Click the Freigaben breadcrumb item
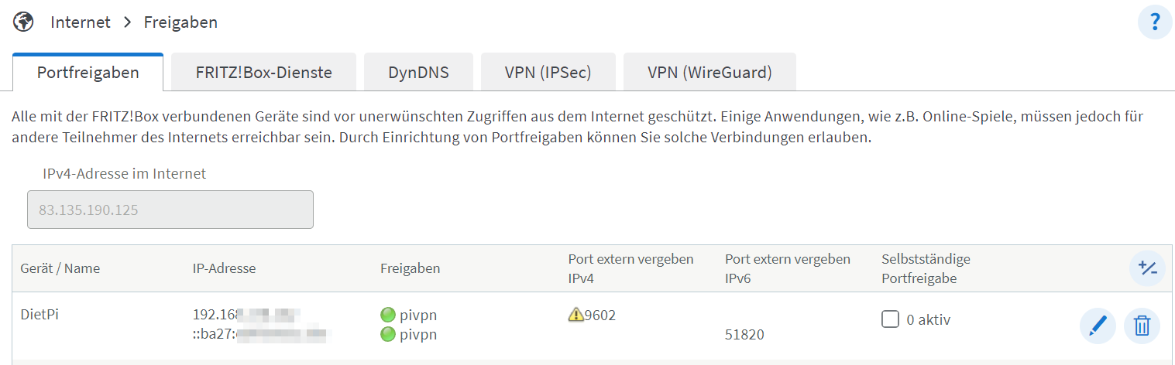Screen dimensions: 1175x365 point(180,22)
